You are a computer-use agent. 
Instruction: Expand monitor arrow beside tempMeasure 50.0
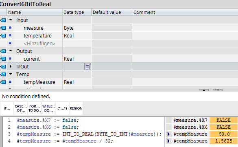[x=168, y=134]
